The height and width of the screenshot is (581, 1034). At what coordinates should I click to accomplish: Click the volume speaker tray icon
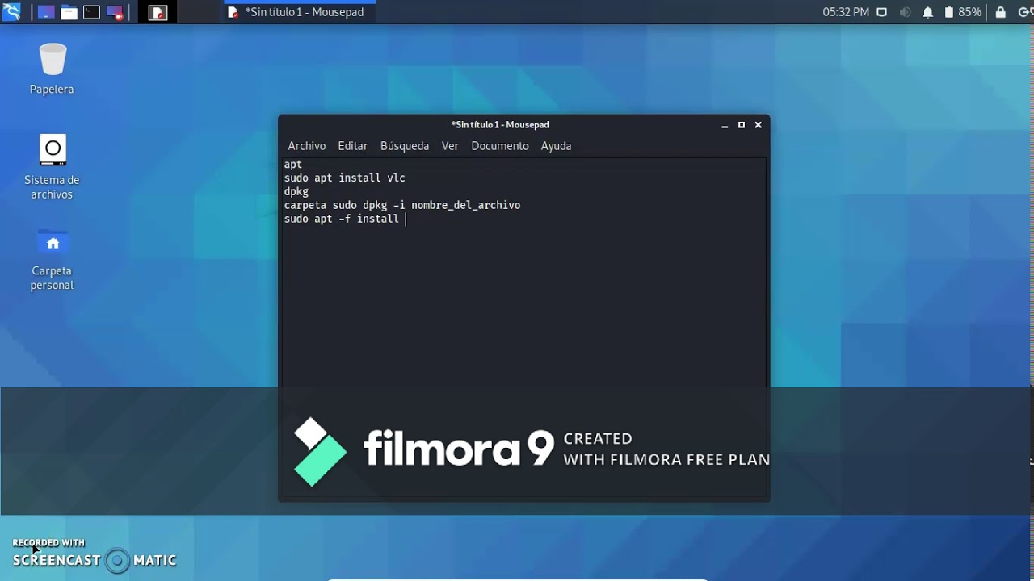905,12
